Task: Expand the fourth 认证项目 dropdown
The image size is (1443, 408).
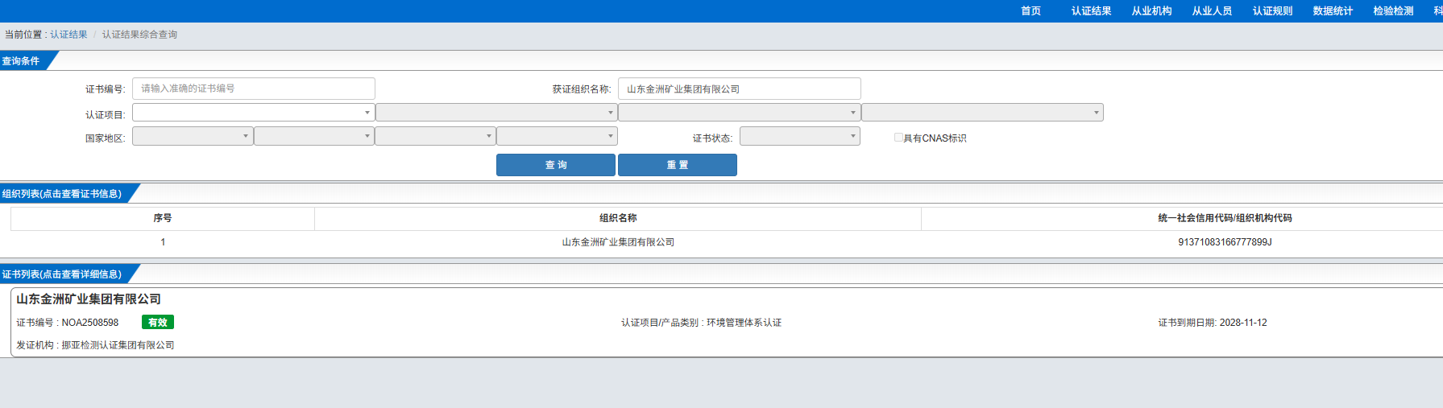Action: coord(982,113)
